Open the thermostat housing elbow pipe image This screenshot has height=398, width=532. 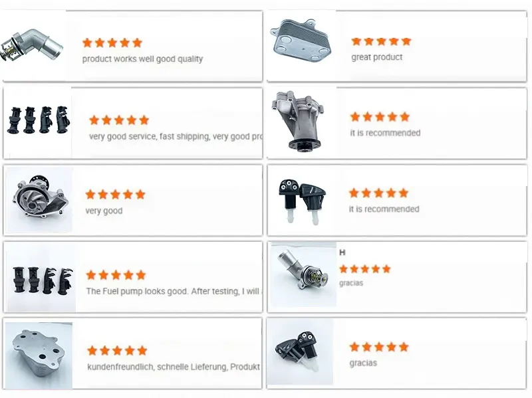point(33,47)
